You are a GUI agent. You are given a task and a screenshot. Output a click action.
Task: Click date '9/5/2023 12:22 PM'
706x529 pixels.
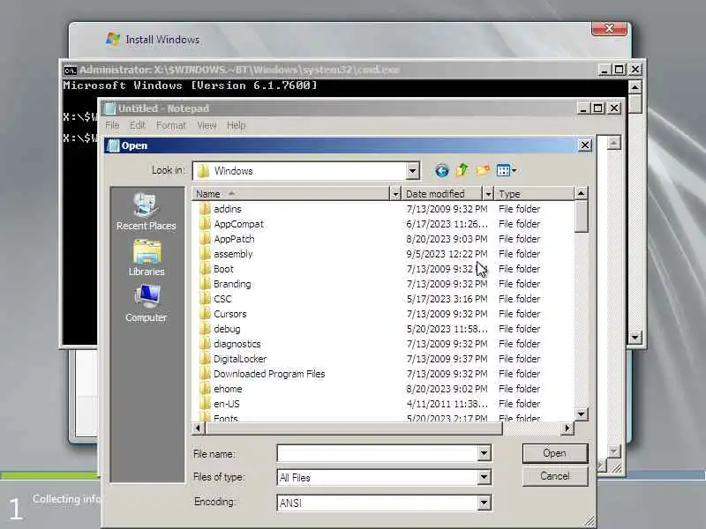tap(447, 254)
